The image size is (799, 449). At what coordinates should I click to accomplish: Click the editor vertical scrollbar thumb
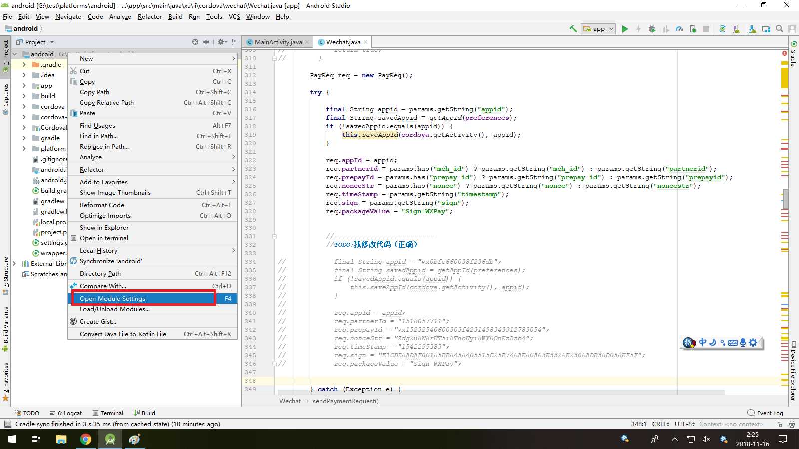786,199
